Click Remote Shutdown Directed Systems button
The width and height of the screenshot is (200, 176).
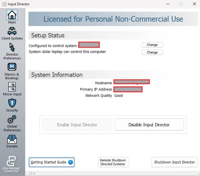113,162
